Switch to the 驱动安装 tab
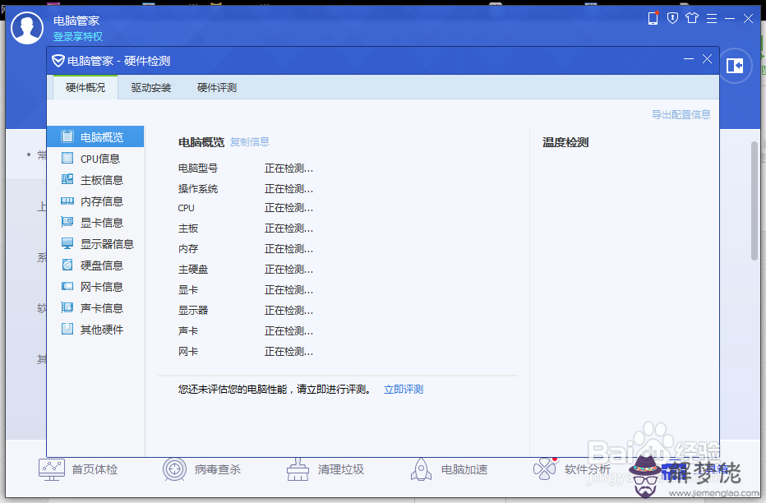 pyautogui.click(x=151, y=87)
